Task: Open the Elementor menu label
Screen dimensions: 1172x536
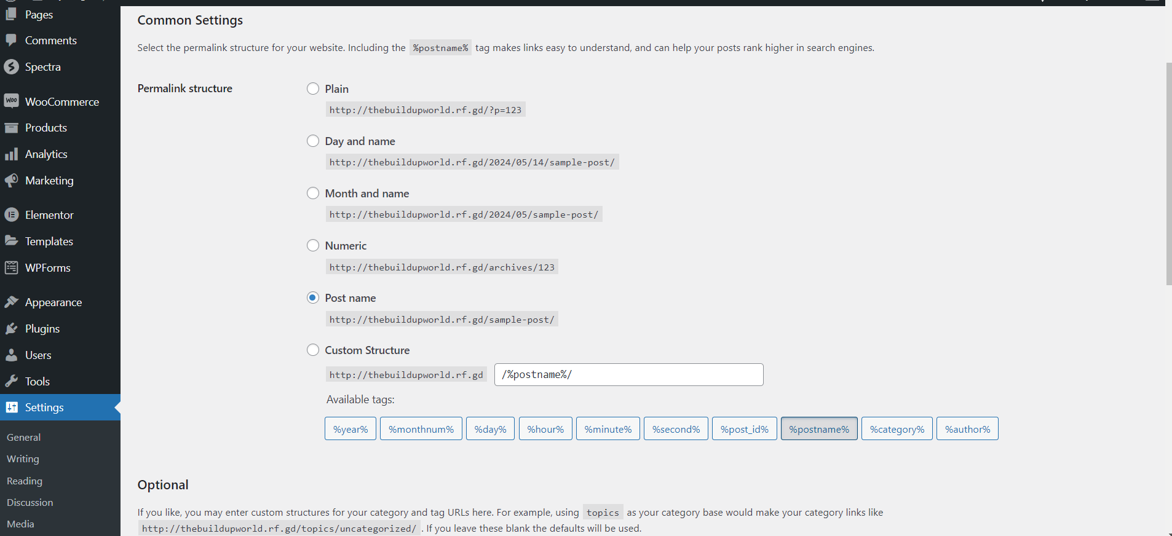Action: coord(49,215)
